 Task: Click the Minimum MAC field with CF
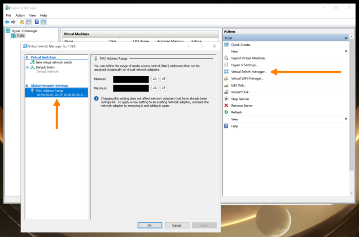click(x=163, y=79)
